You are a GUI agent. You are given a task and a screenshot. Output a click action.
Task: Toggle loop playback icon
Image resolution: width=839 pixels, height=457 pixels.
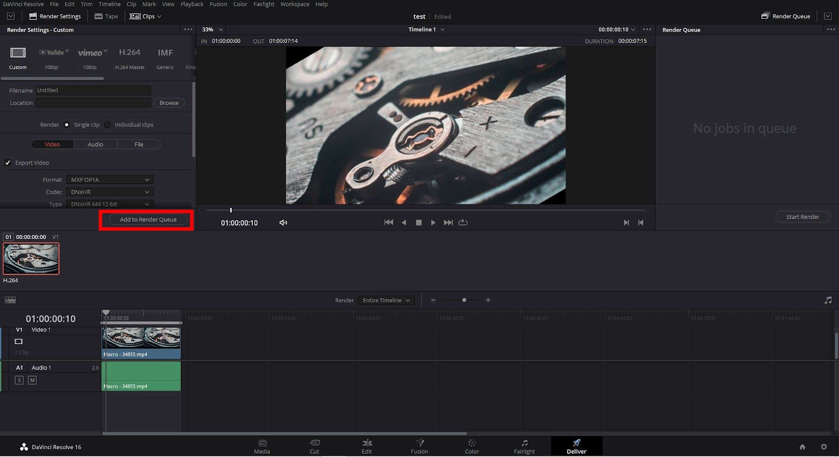[x=463, y=222]
